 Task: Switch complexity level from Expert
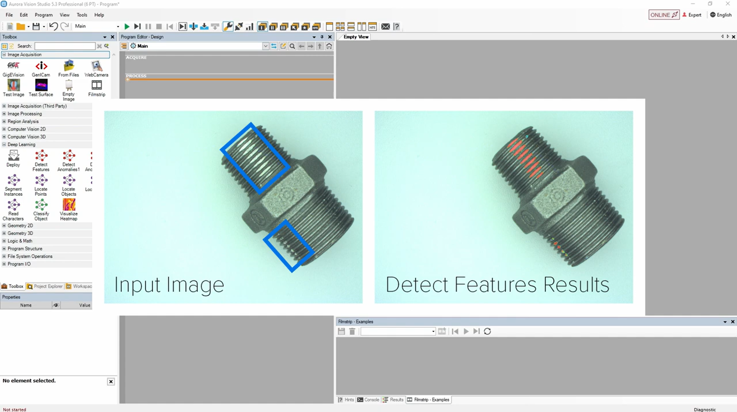coord(692,15)
